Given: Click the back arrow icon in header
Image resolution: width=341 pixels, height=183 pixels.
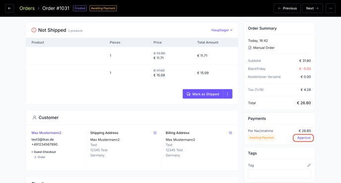Looking at the screenshot, I should 9,8.
